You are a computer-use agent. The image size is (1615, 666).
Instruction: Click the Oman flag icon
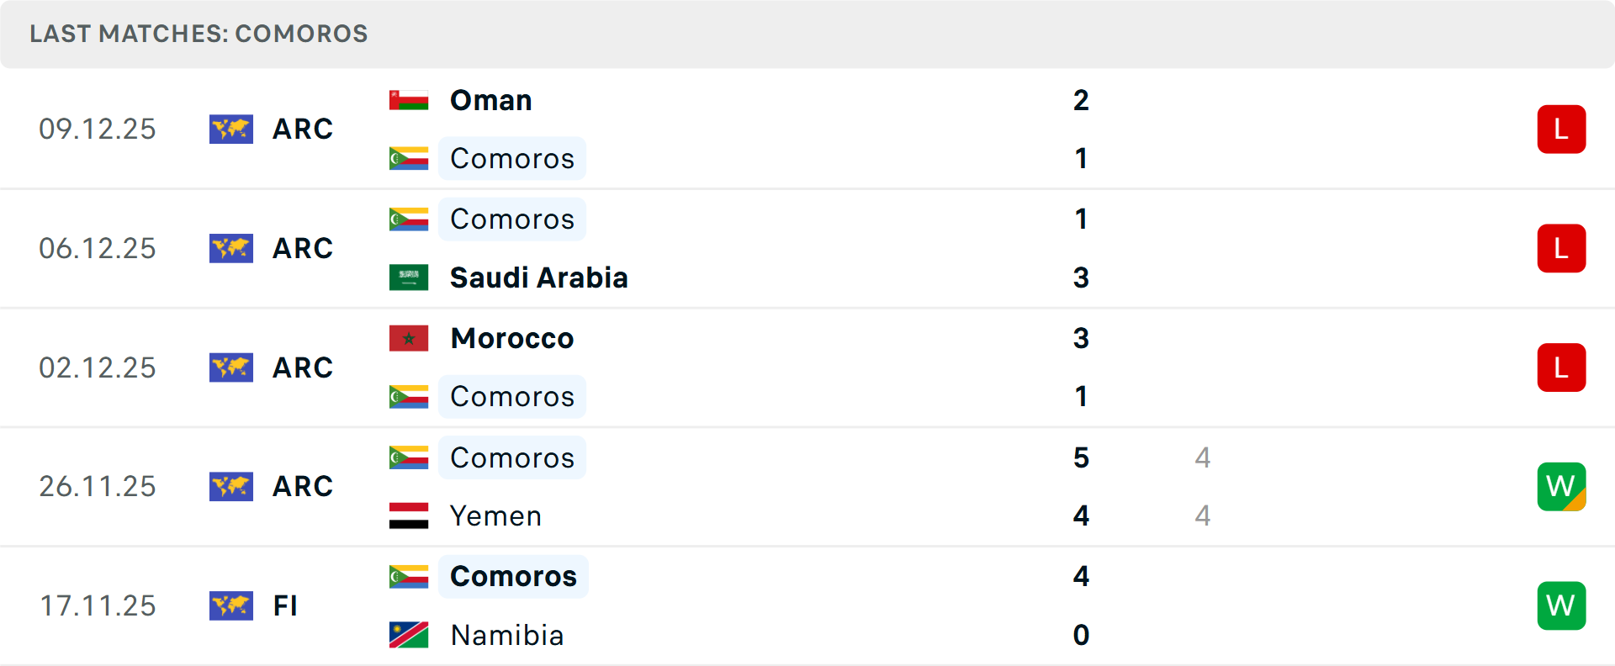pos(409,100)
